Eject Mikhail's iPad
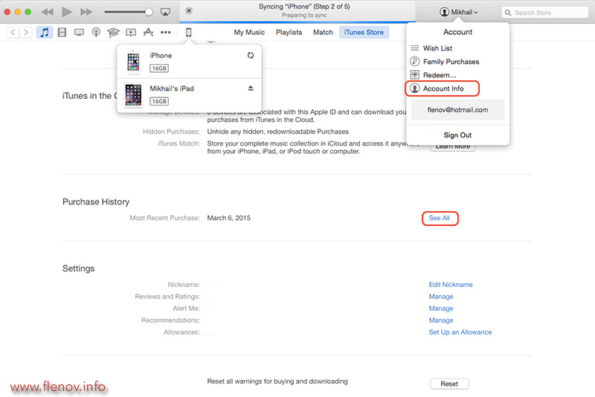 tap(251, 88)
